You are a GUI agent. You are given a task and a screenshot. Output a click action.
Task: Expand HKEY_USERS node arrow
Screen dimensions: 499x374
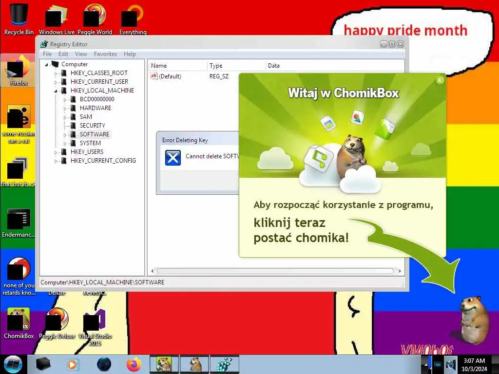click(56, 152)
